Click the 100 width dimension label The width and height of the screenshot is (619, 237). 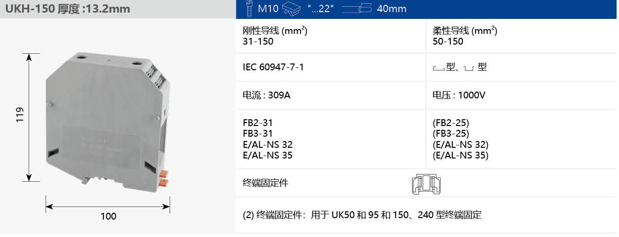pyautogui.click(x=108, y=216)
